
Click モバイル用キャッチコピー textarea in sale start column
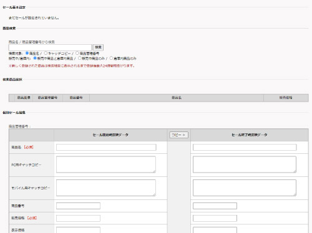coord(106,188)
